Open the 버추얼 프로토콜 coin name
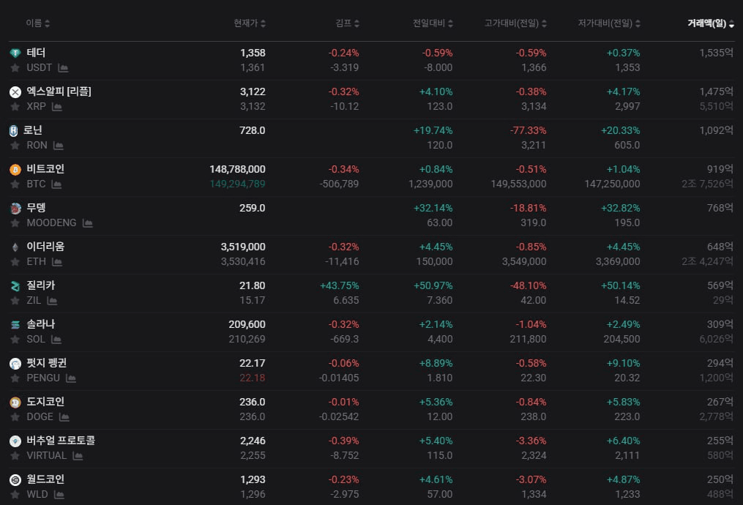Image resolution: width=743 pixels, height=505 pixels. pos(61,441)
